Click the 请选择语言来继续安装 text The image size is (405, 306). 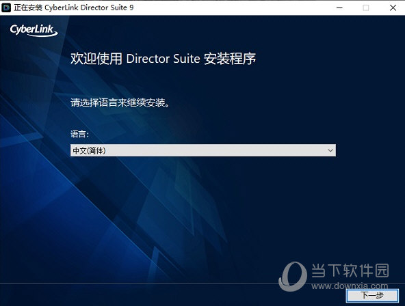point(120,103)
